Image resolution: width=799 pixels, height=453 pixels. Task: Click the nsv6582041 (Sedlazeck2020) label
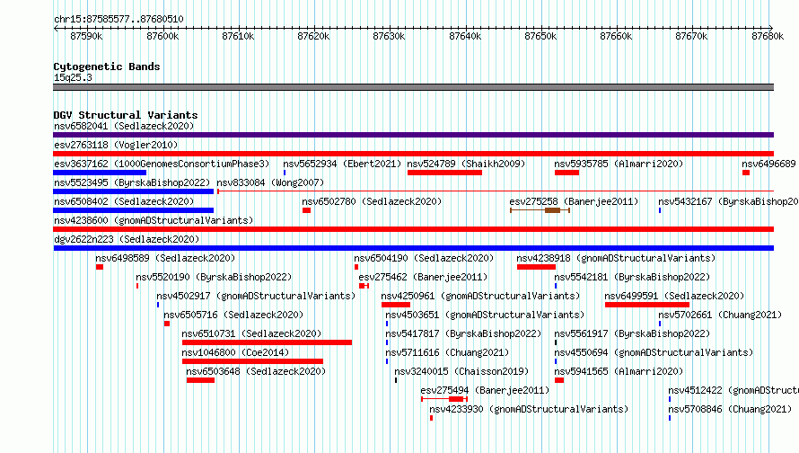point(124,126)
